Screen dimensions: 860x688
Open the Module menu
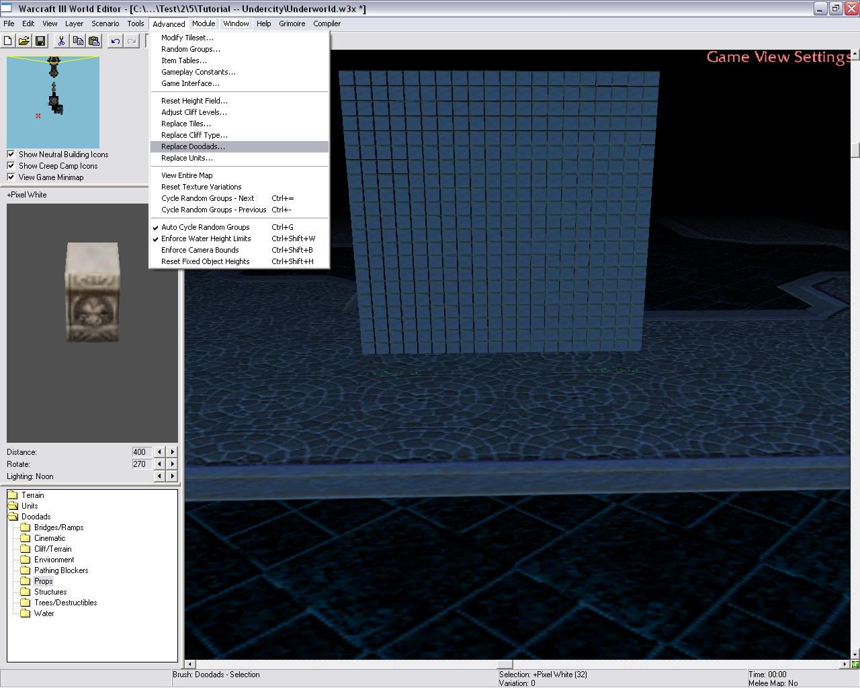[x=204, y=24]
